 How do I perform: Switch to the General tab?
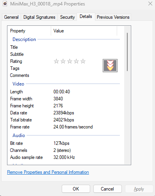click(x=11, y=17)
